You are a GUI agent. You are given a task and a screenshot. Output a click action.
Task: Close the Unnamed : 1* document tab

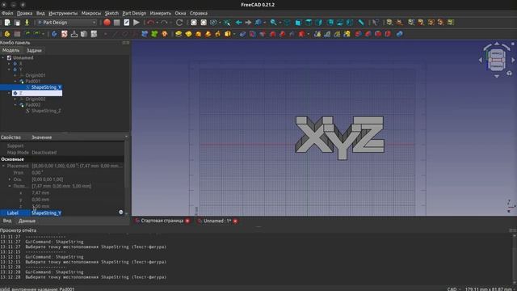click(235, 221)
